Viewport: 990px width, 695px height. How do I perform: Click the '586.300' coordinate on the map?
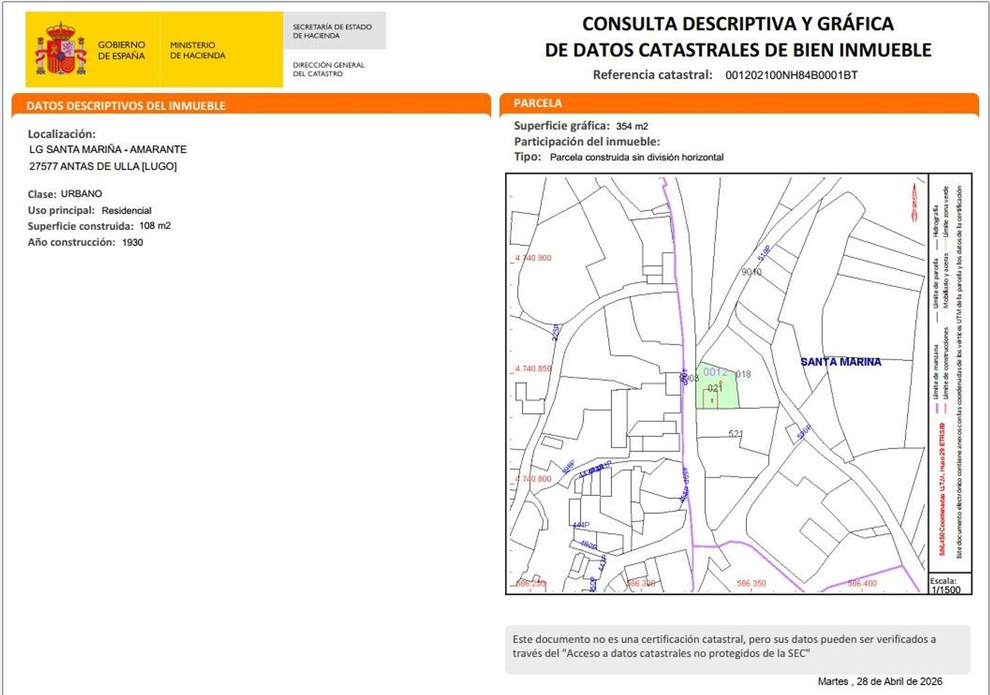[640, 583]
